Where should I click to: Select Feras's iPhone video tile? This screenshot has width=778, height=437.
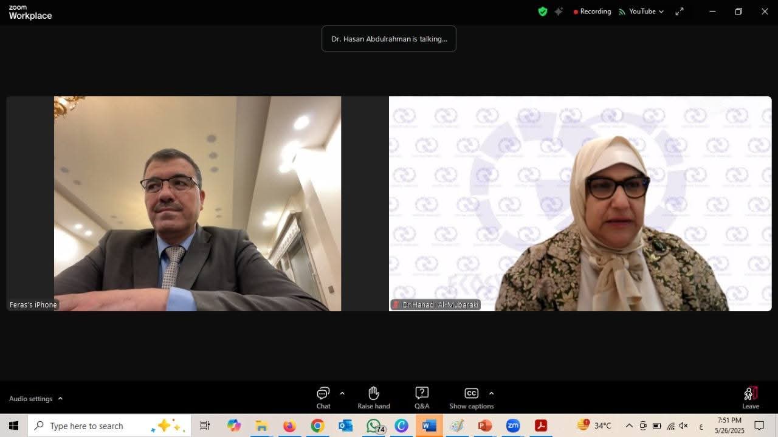point(197,204)
